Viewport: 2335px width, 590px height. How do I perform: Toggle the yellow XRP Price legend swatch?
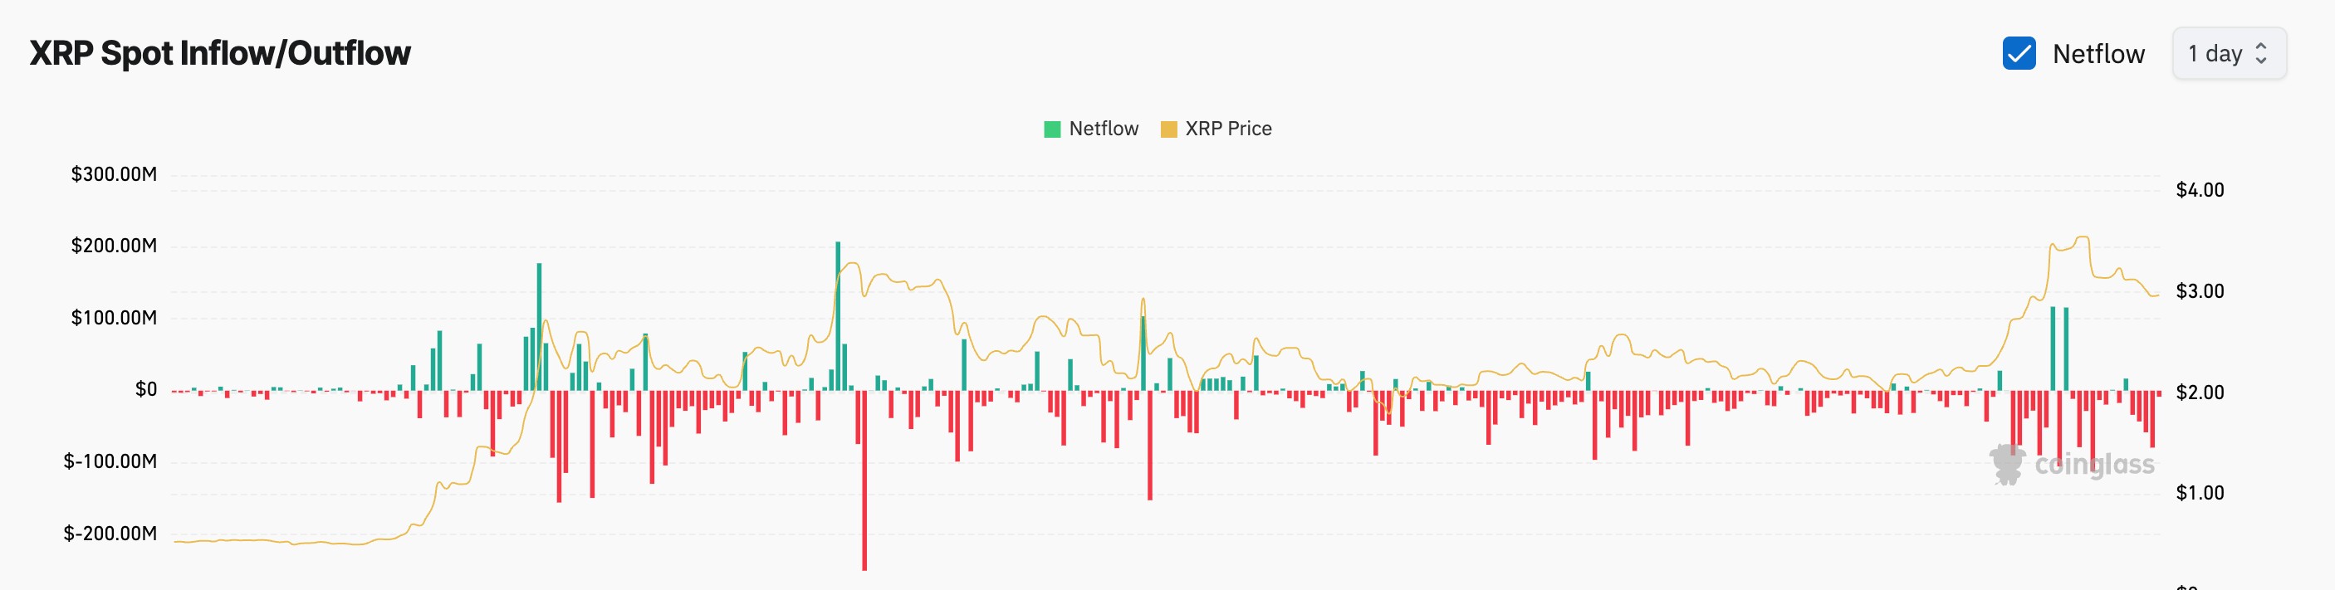click(x=1168, y=129)
